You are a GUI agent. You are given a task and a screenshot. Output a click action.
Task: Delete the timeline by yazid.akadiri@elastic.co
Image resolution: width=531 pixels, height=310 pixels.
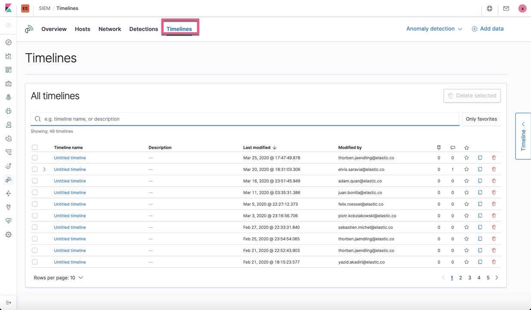pos(494,262)
